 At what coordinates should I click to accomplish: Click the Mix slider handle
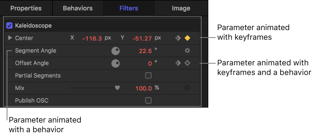tap(117, 88)
